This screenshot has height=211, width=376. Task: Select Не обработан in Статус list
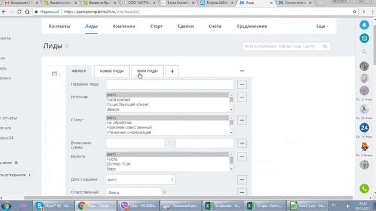pos(167,122)
